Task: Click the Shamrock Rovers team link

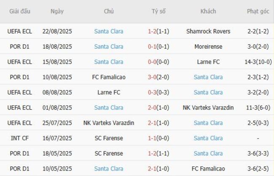Action: click(208, 31)
